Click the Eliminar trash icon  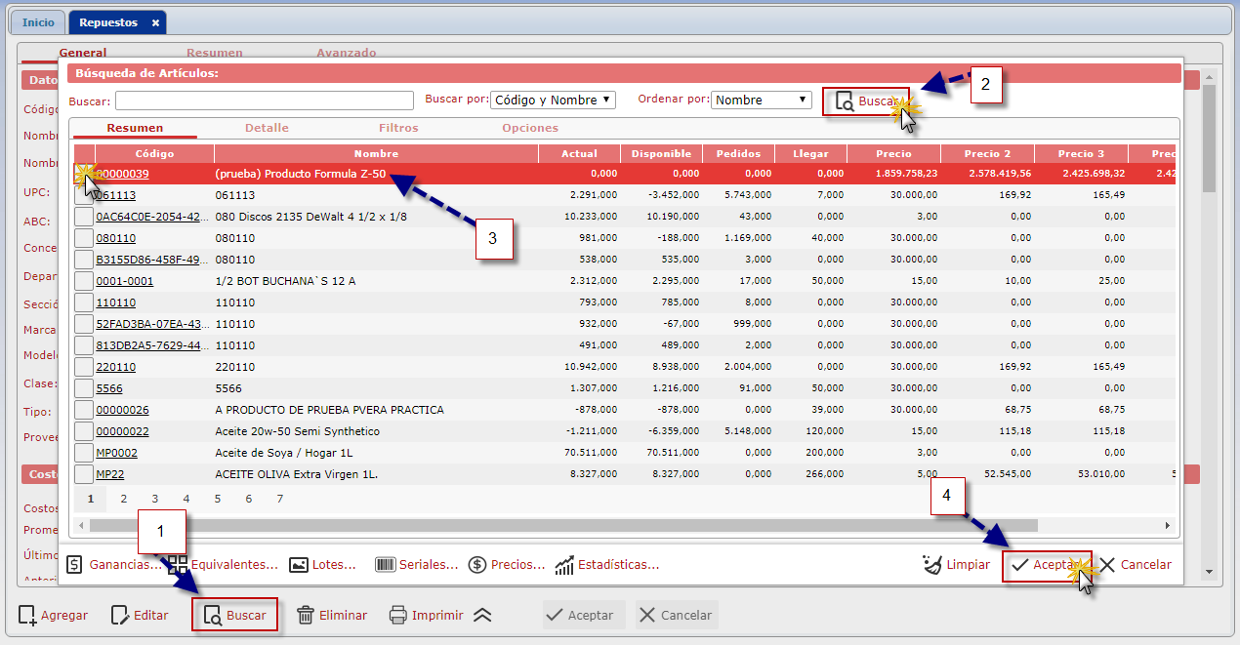click(306, 615)
